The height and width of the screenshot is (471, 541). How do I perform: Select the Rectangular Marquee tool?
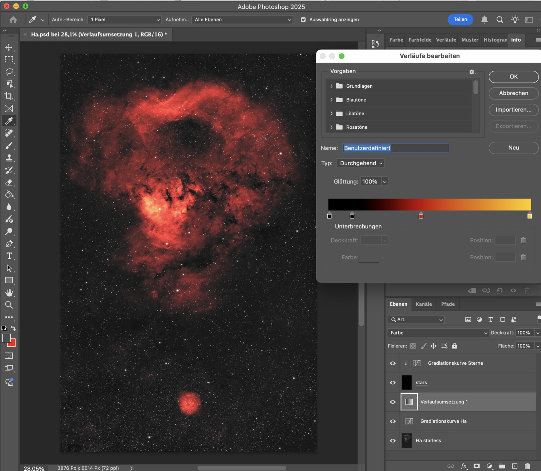pyautogui.click(x=9, y=59)
